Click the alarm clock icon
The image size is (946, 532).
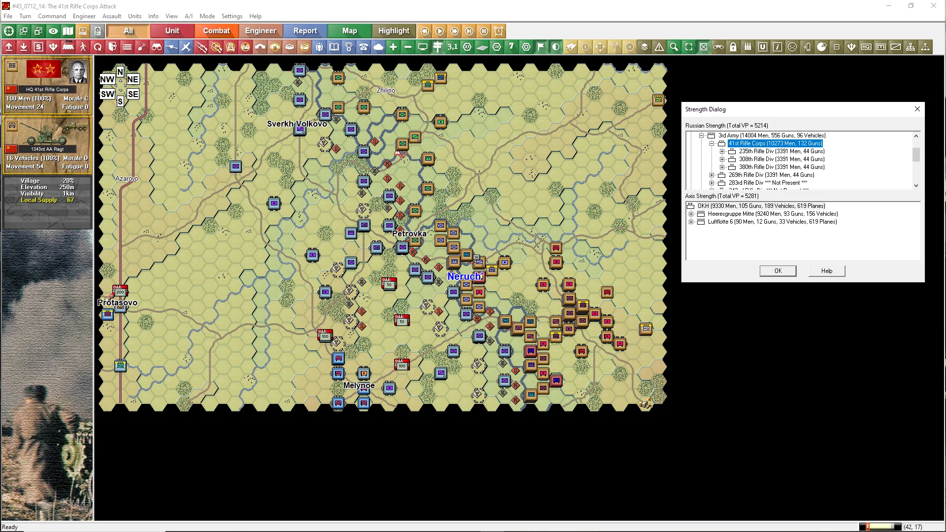(x=499, y=31)
